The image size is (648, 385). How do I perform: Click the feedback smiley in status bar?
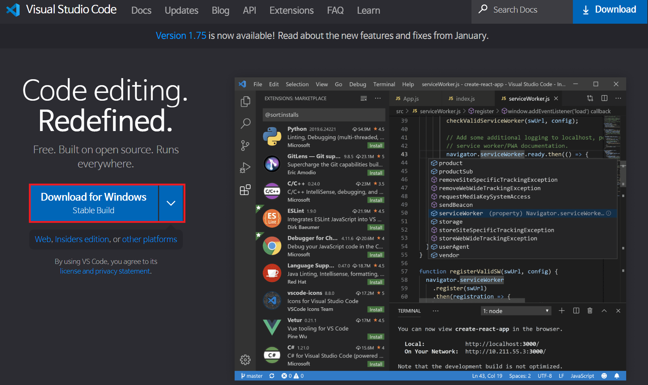click(x=604, y=376)
